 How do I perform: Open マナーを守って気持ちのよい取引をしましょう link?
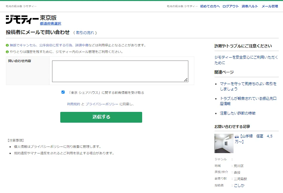point(248,86)
